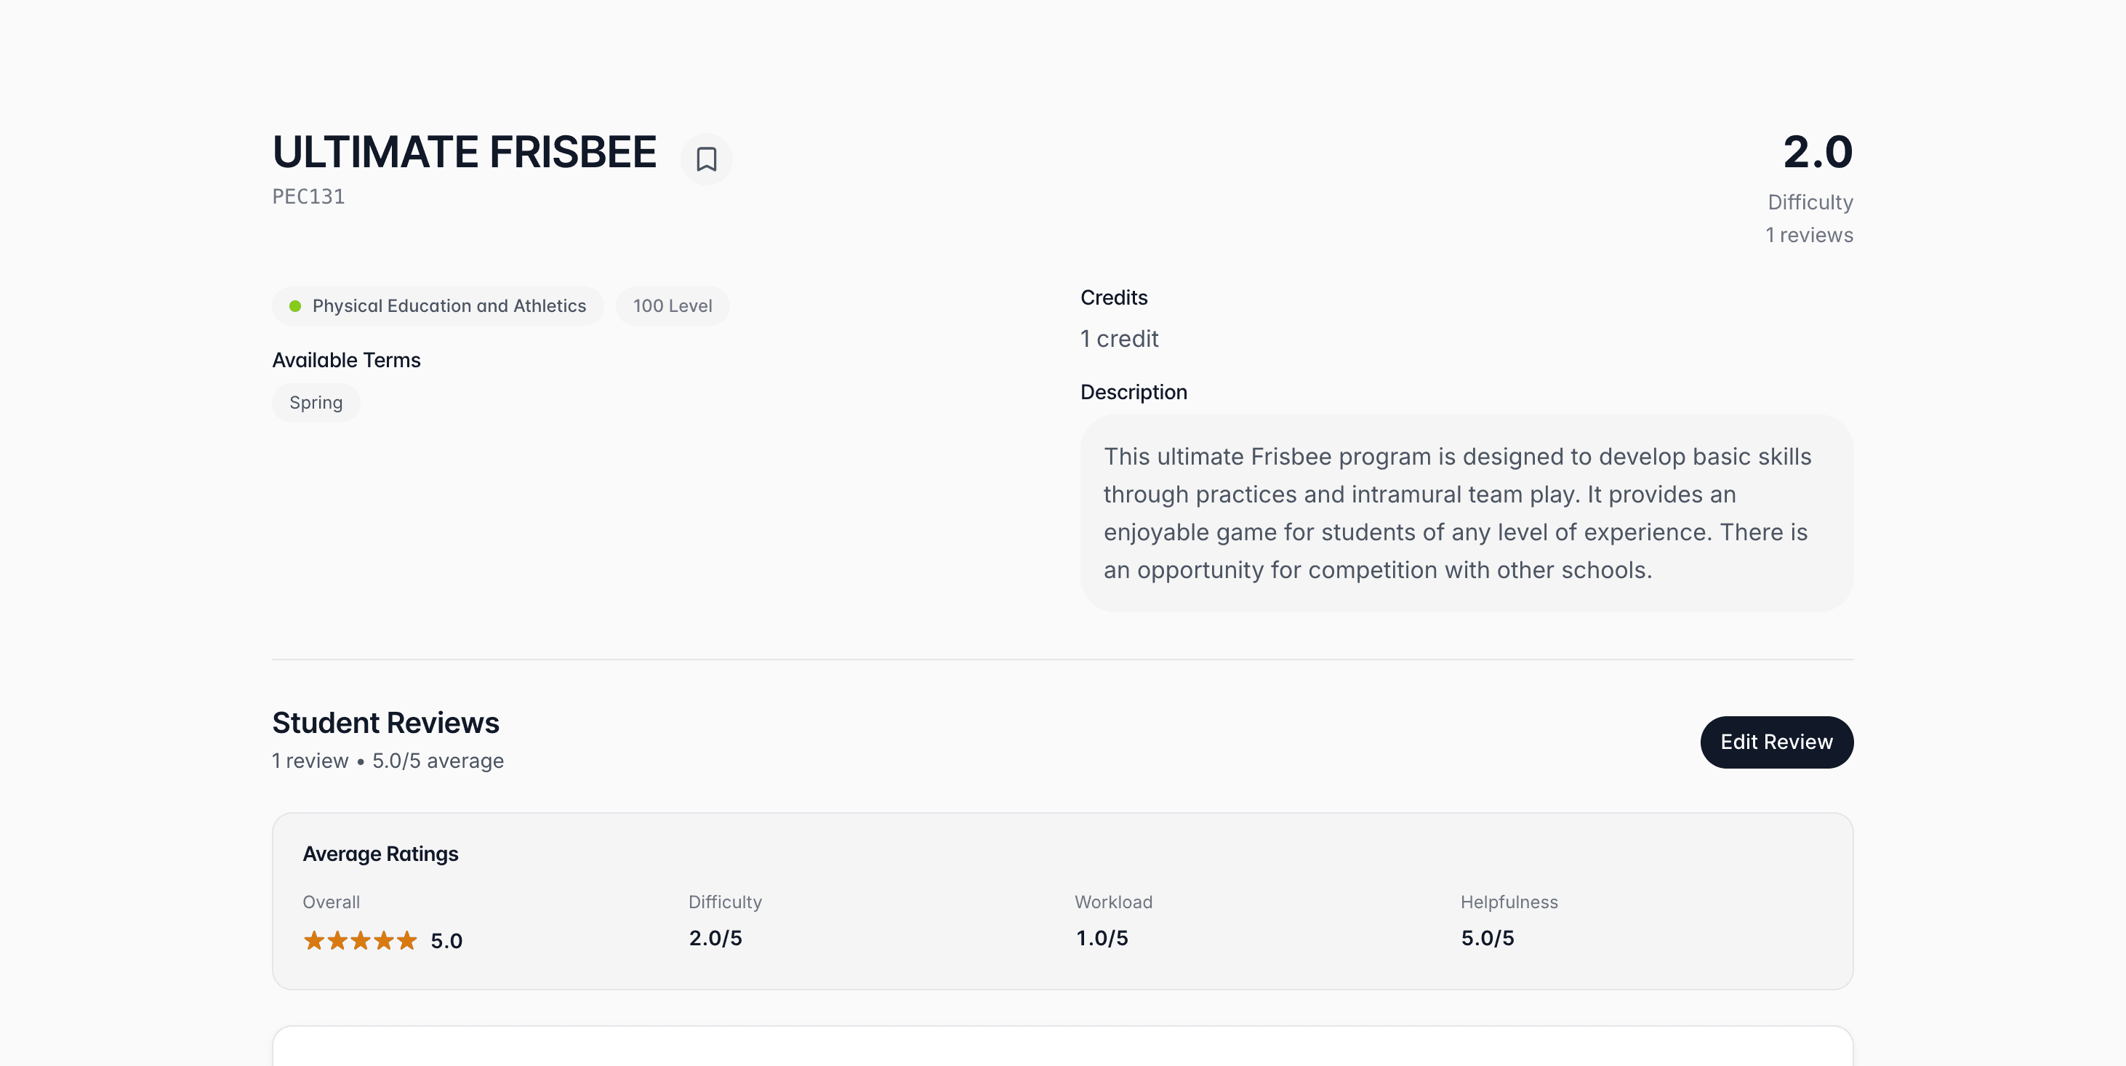
Task: Click the 1 reviews count
Action: pyautogui.click(x=1808, y=234)
